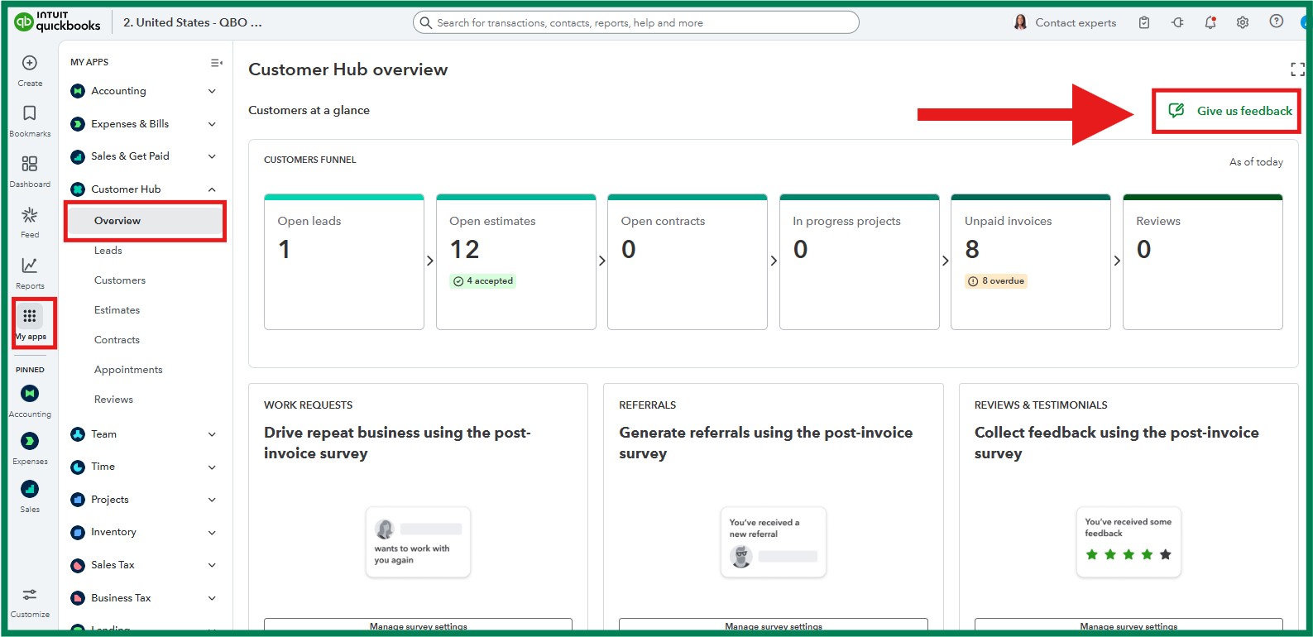Screen dimensions: 1313x637
Task: Expand the Business Tax section
Action: tap(146, 598)
